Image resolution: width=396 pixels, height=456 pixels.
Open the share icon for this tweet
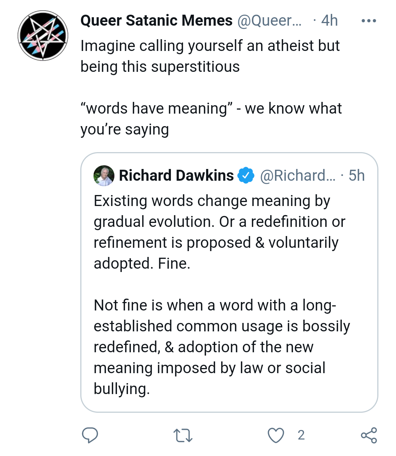pyautogui.click(x=368, y=435)
